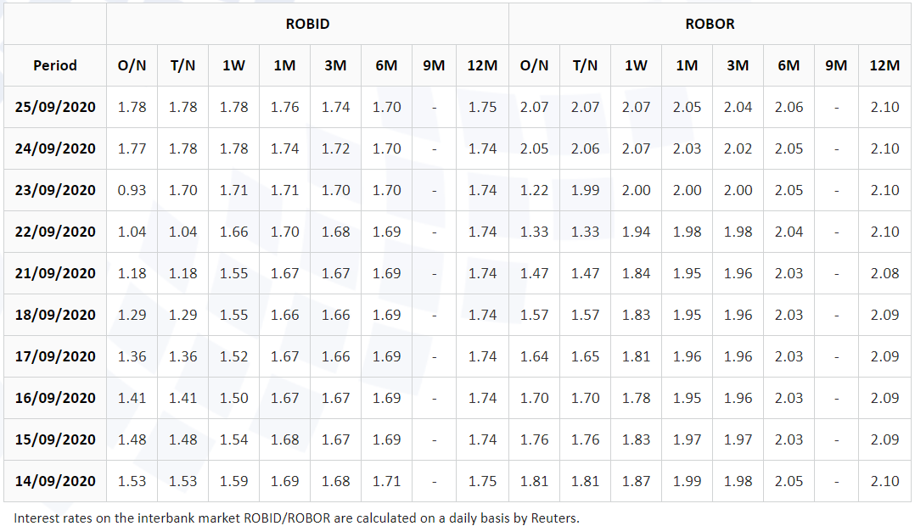Click the 1.52 ROBID 1W value
915x526 pixels.
(x=233, y=356)
